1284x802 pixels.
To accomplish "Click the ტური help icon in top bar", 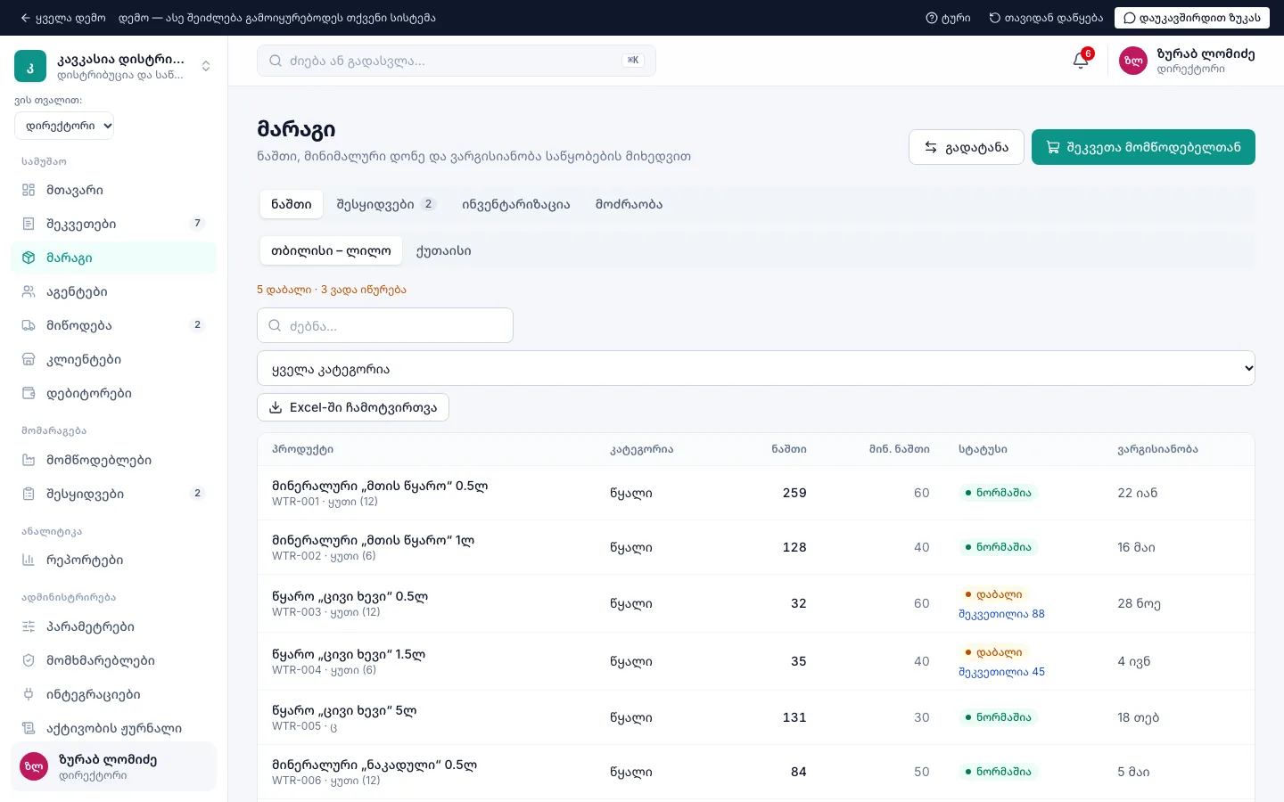I will [932, 18].
